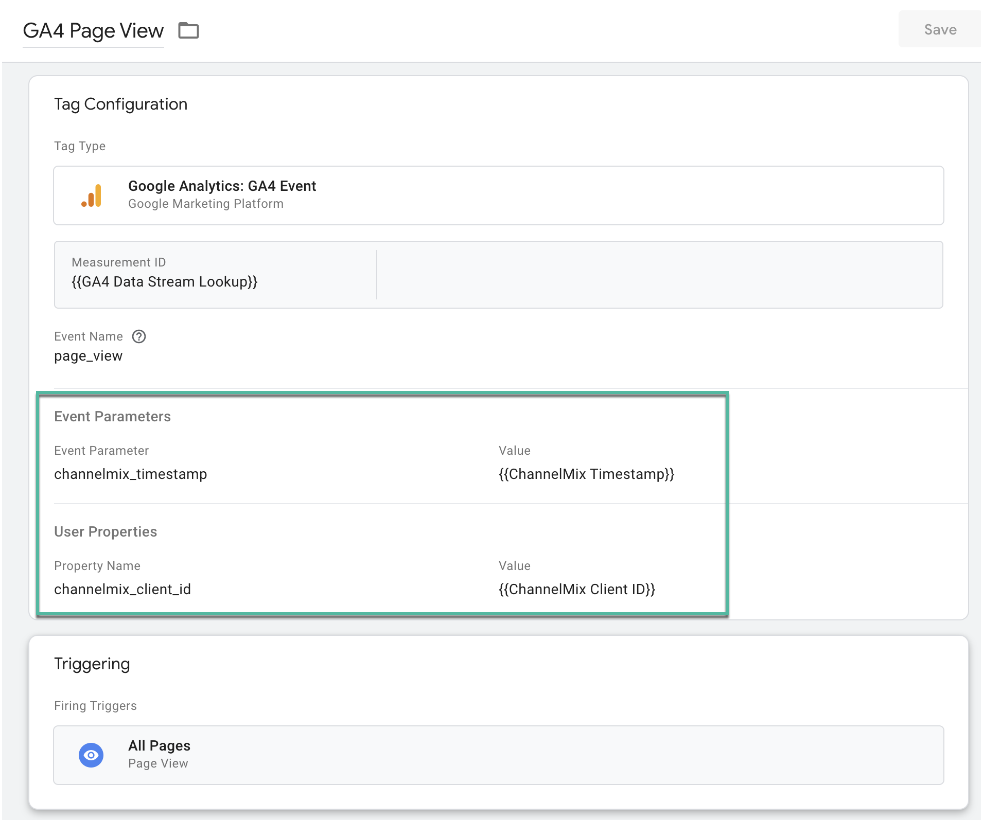Viewport: 983px width, 820px height.
Task: Open the All Pages firing trigger
Action: click(498, 755)
